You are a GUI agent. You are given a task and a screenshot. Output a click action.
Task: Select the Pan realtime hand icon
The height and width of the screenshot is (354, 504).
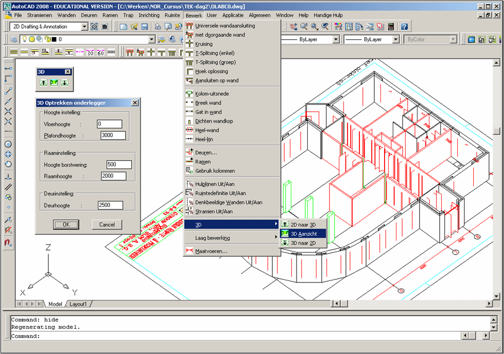[x=293, y=27]
